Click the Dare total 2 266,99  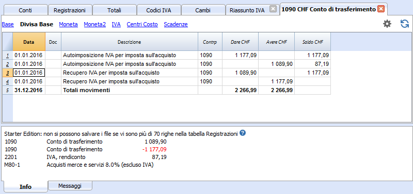click(240, 90)
